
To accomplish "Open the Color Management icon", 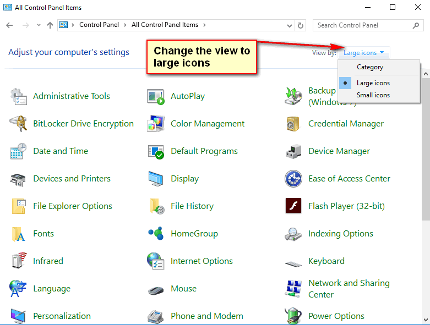I will point(155,124).
